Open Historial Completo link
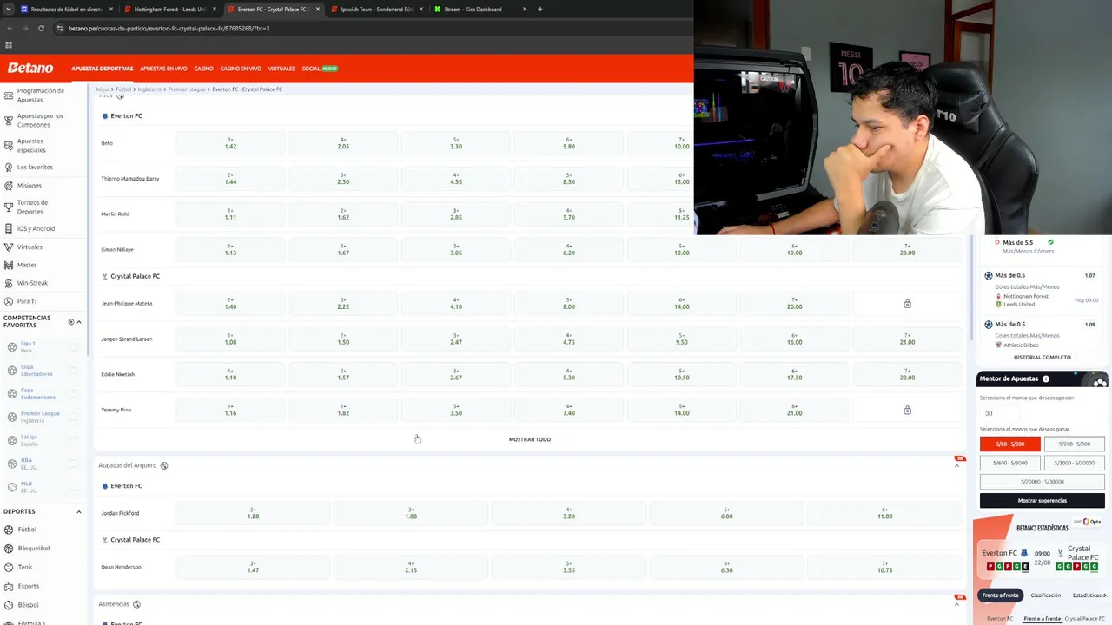 [1042, 358]
